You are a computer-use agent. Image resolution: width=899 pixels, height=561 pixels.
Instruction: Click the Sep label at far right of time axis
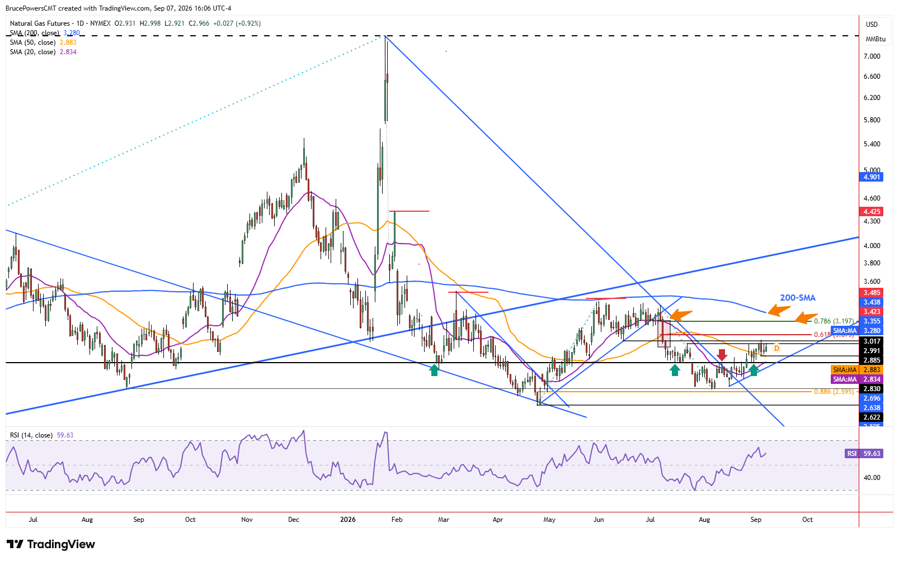(x=756, y=520)
